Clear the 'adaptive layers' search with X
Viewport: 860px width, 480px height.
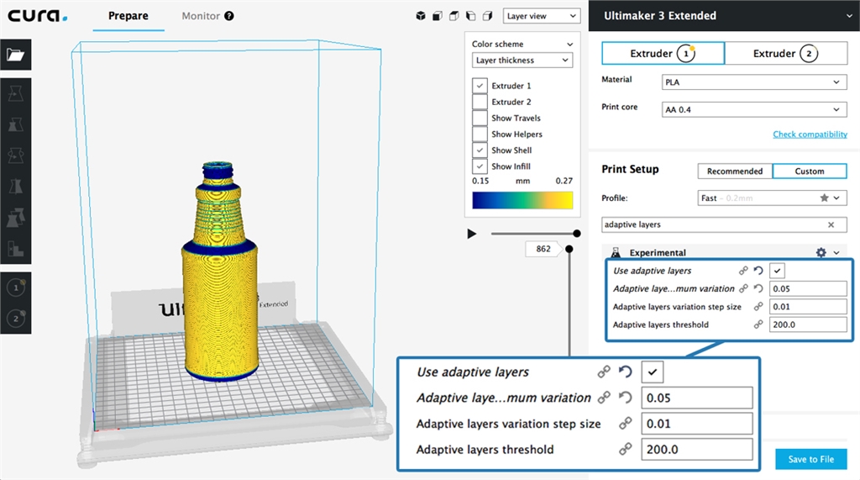tap(831, 224)
